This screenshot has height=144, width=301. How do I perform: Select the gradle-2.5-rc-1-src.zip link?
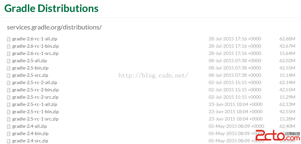[x=35, y=119]
